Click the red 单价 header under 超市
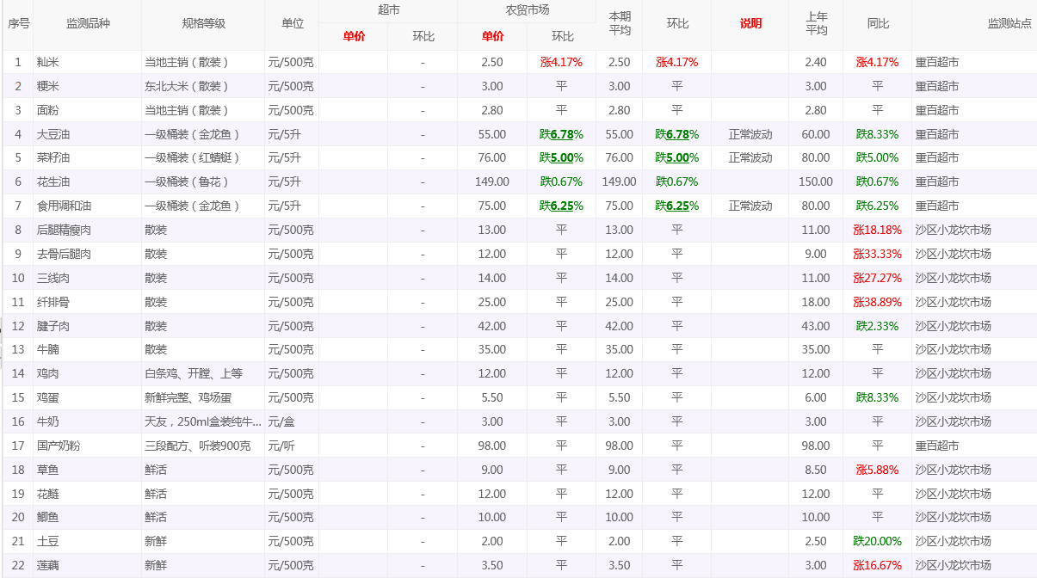Screen dimensions: 1037x578 pyautogui.click(x=354, y=36)
